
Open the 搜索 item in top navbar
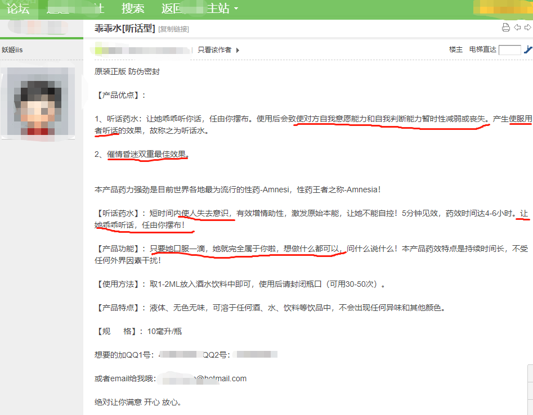coord(133,8)
